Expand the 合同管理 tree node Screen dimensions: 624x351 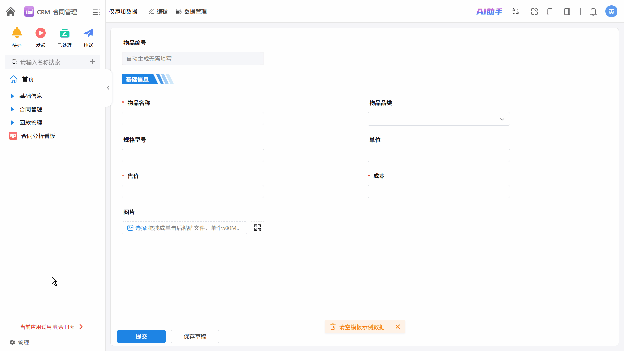point(12,109)
